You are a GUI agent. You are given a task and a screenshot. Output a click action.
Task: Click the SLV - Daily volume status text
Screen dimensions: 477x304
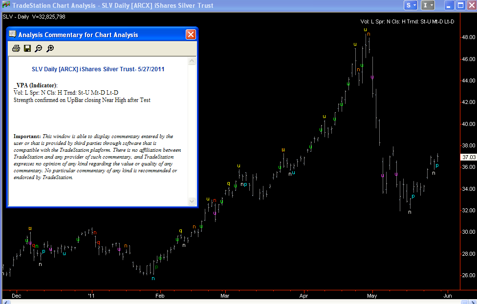point(34,17)
